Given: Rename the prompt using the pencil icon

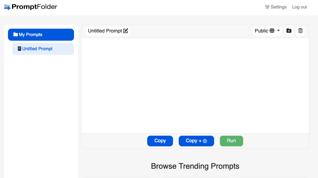Looking at the screenshot, I should (x=126, y=31).
